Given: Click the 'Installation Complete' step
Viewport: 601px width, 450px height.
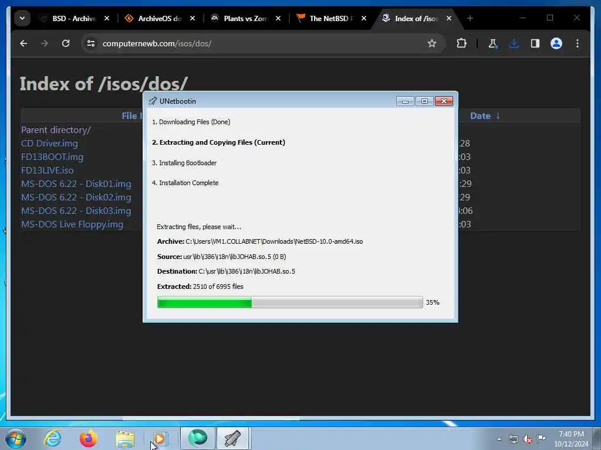Looking at the screenshot, I should 185,183.
